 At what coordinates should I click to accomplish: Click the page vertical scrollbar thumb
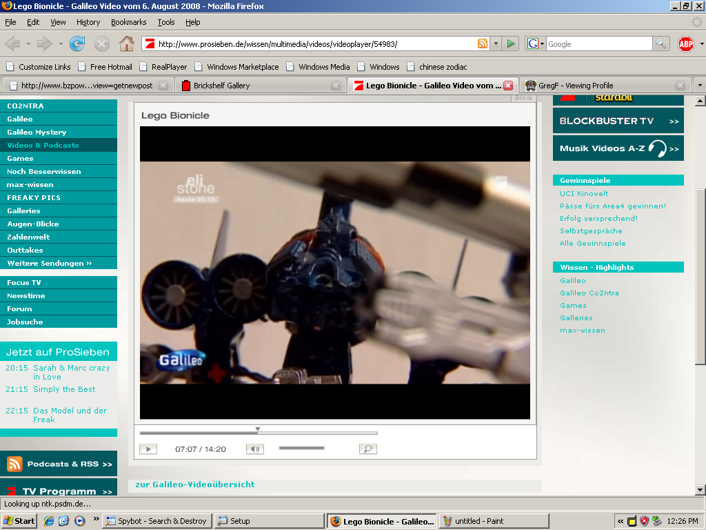point(700,276)
